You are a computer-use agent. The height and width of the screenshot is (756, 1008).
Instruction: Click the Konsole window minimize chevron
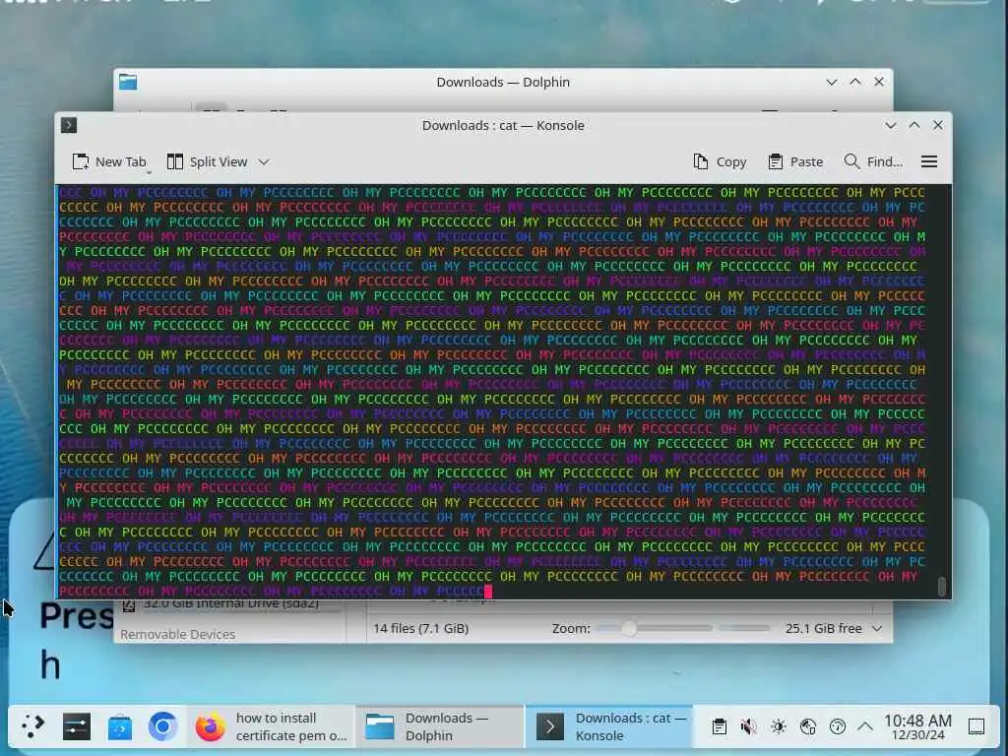pos(890,125)
